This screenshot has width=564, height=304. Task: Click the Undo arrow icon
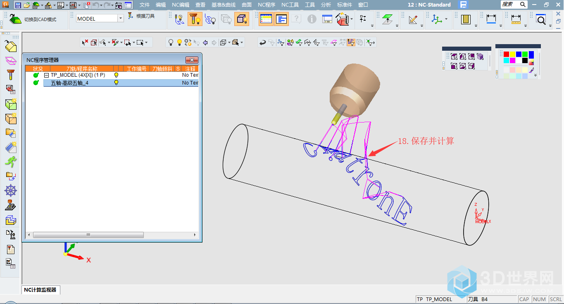pos(95,5)
